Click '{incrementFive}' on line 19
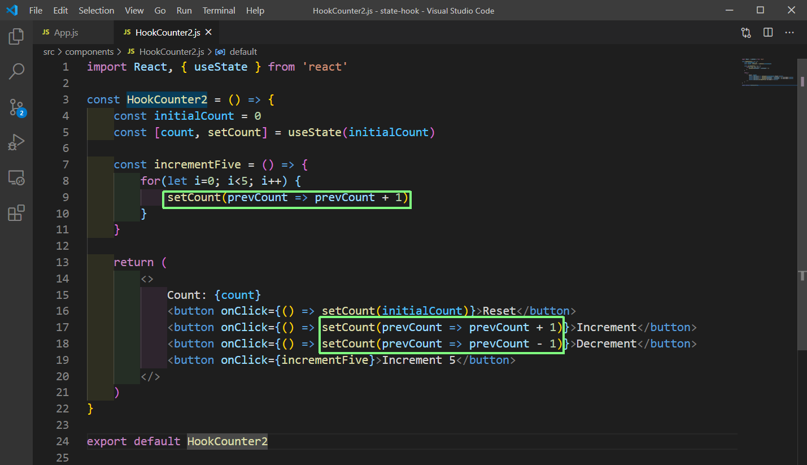The height and width of the screenshot is (465, 807). point(325,360)
